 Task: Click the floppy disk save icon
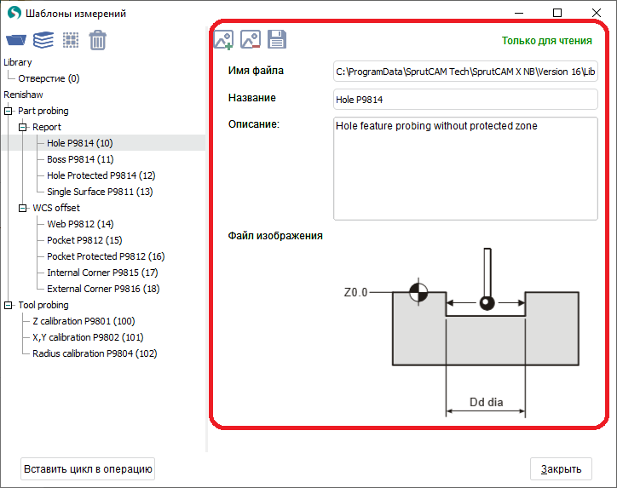coord(276,39)
